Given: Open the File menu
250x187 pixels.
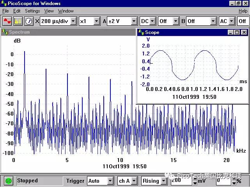Looking at the screenshot, I should coord(5,11).
